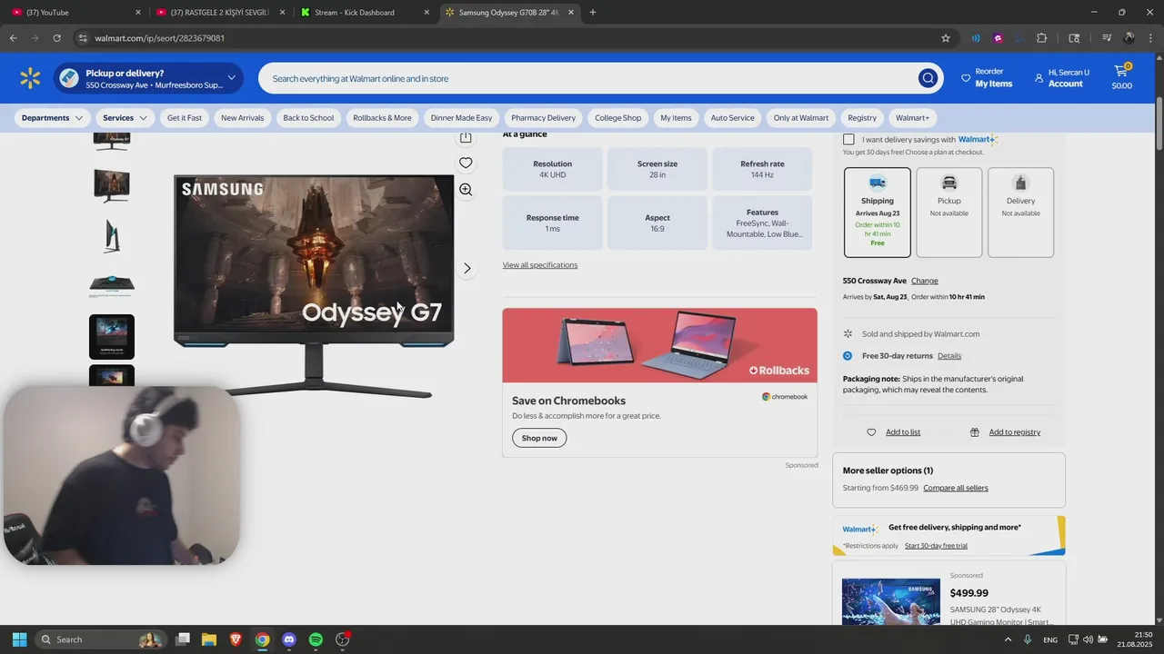Click Compare all sellers link
The width and height of the screenshot is (1164, 654).
click(x=956, y=488)
